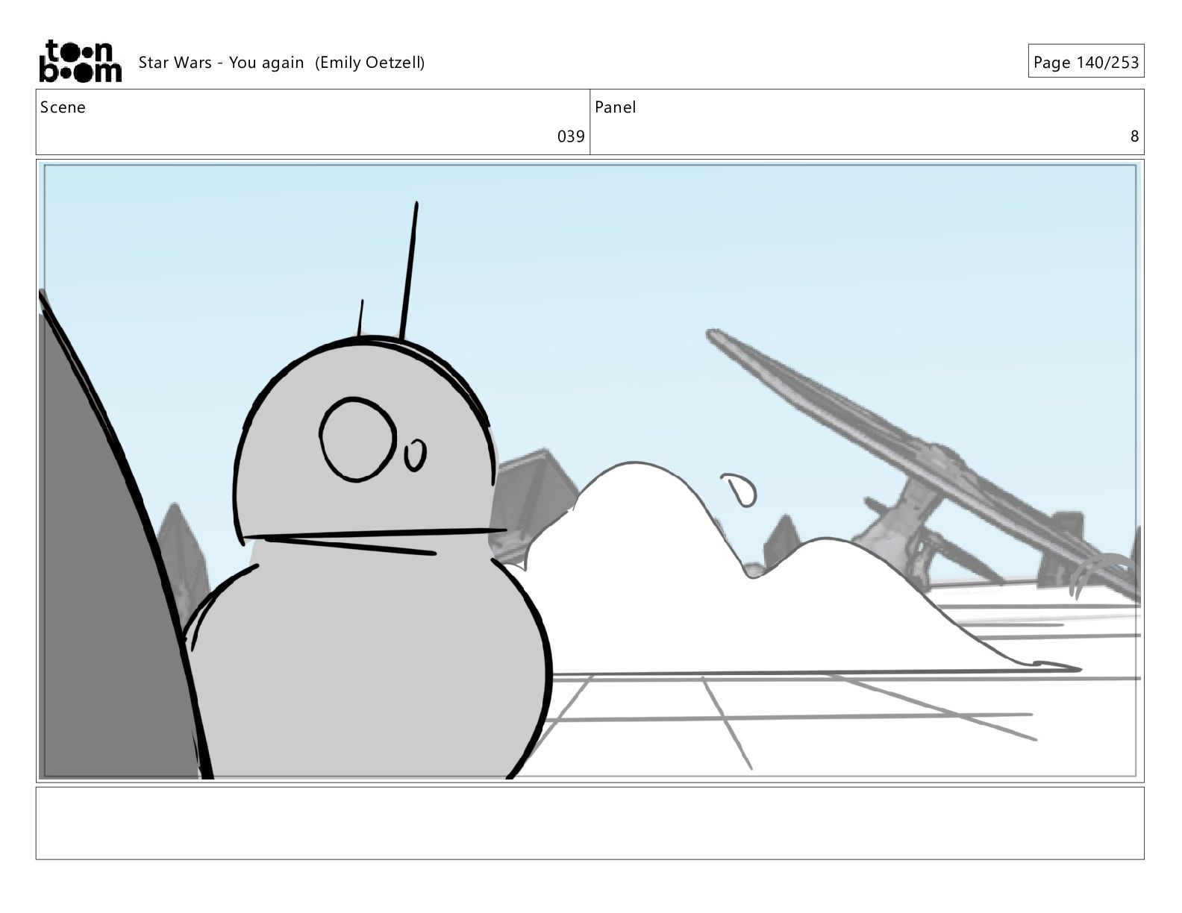The height and width of the screenshot is (913, 1182).
Task: Click the 'Scene' label
Action: coord(63,107)
